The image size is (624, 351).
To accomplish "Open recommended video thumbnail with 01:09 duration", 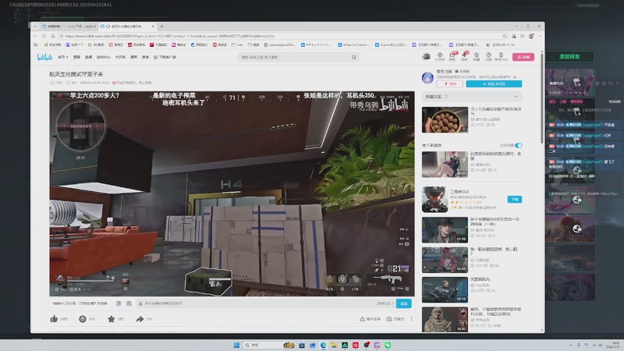I will point(445,229).
